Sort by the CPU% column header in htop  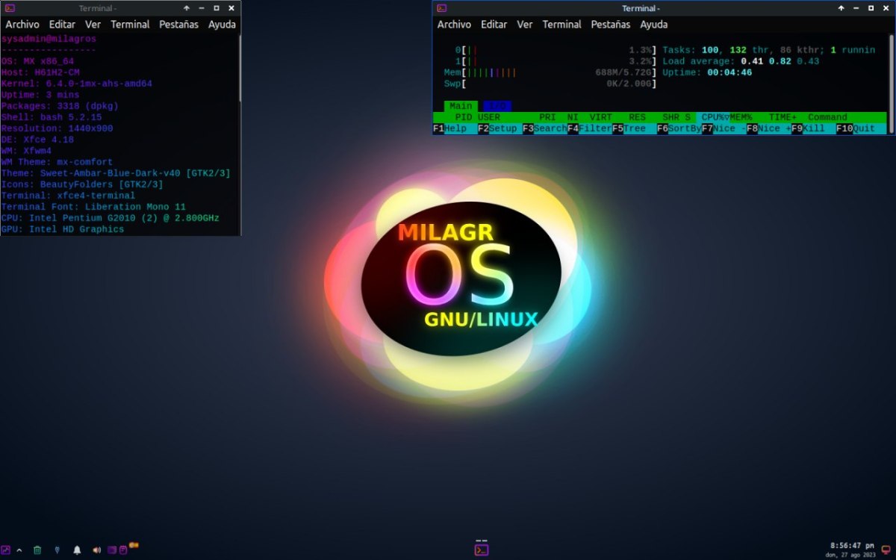[x=713, y=117]
